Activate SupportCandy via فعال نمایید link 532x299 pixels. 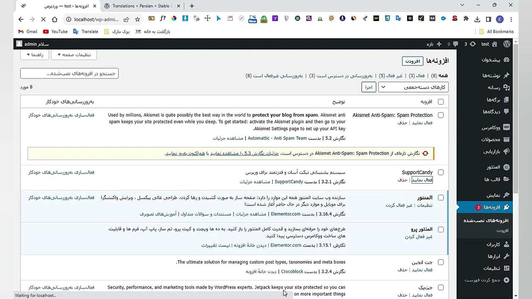click(x=422, y=180)
